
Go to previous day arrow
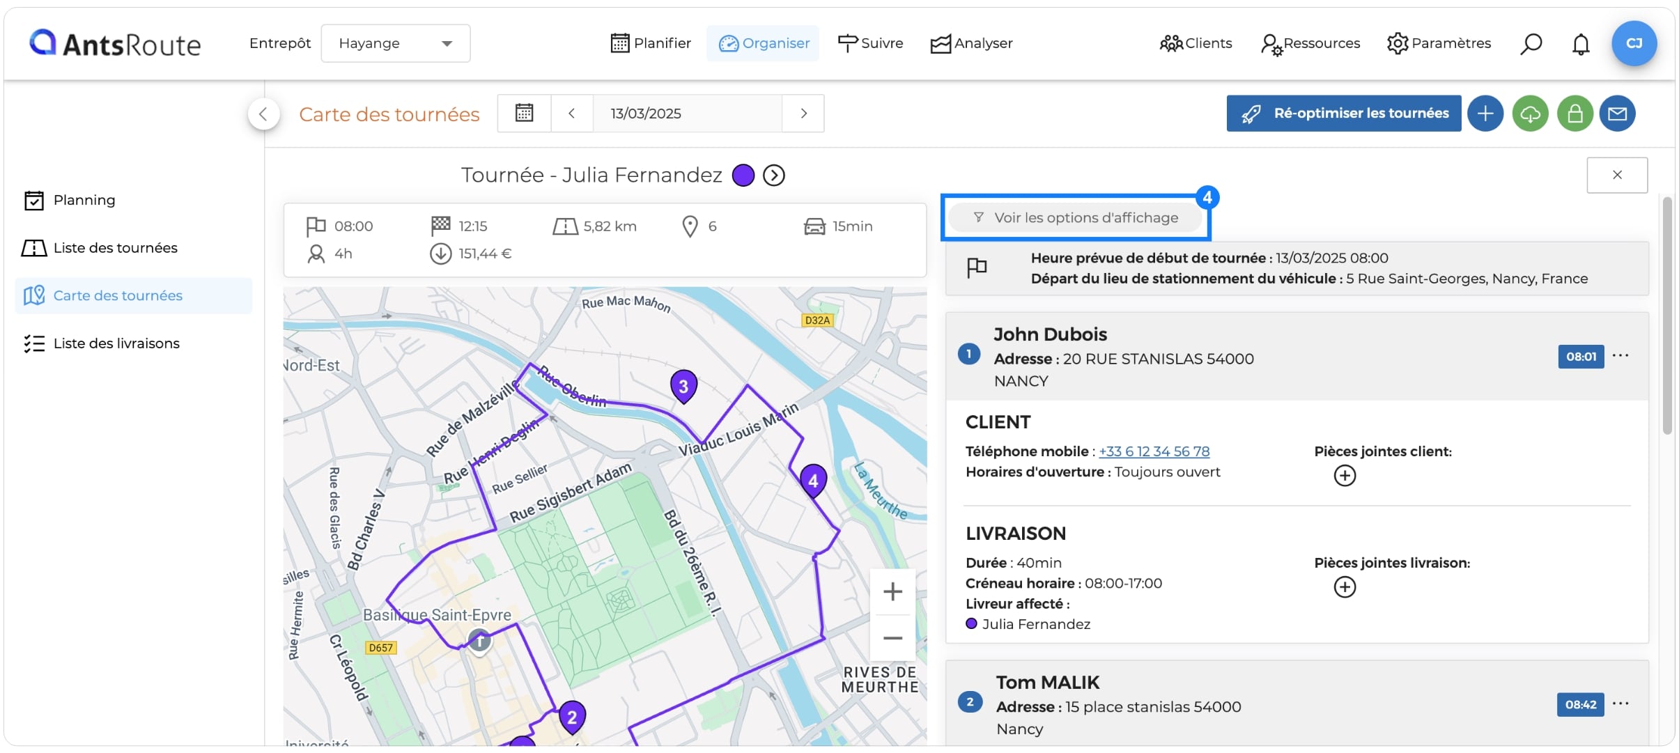click(x=571, y=113)
